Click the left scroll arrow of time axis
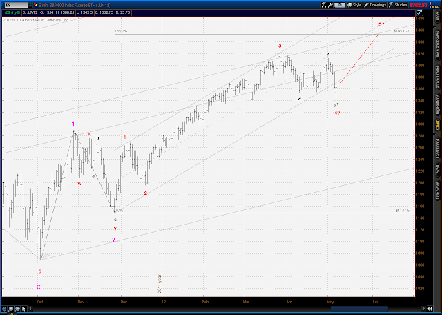Screen dimensions: 442x315 [30, 309]
